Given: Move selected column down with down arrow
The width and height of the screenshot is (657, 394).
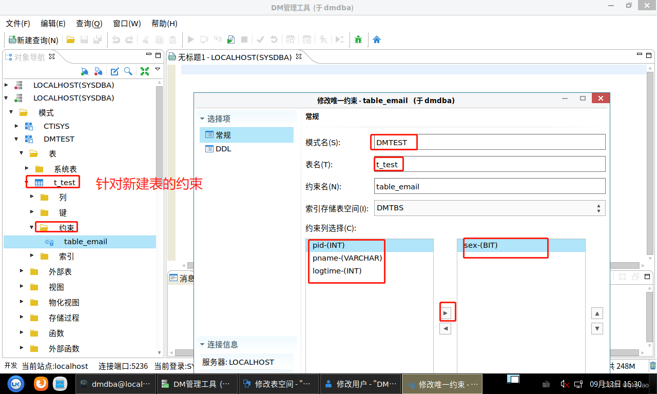Looking at the screenshot, I should coord(597,328).
